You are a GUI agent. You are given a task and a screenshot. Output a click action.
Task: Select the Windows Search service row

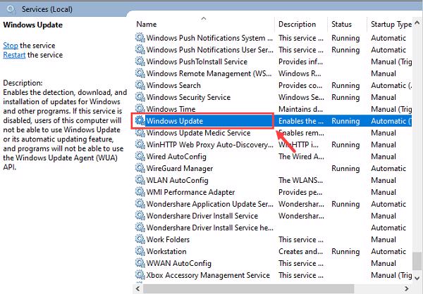coord(273,85)
